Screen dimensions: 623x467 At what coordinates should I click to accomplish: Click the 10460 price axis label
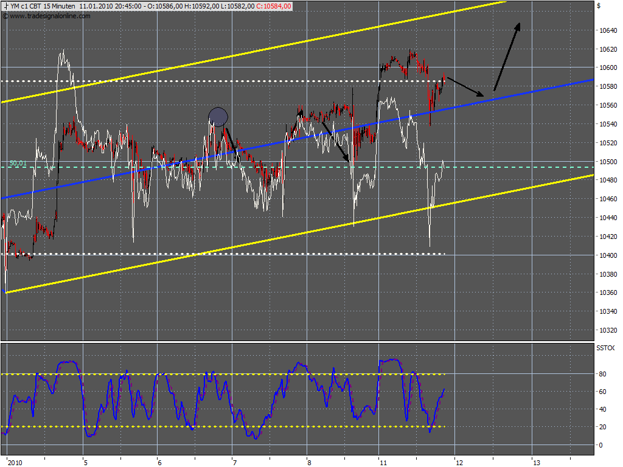click(608, 199)
